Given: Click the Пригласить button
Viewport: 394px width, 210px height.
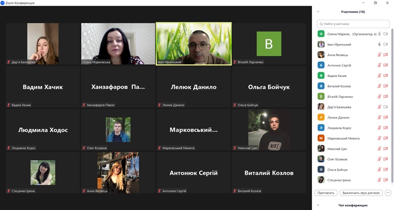Looking at the screenshot, I should point(326,193).
